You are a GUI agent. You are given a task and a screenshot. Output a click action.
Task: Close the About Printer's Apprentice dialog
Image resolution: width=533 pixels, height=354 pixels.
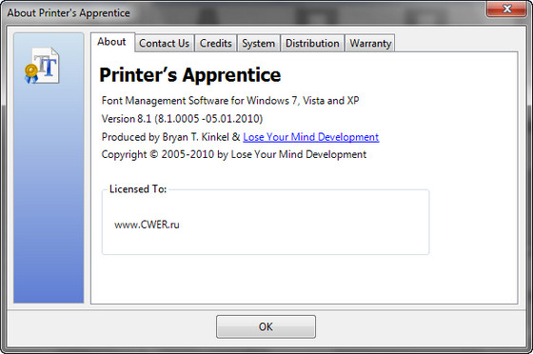(506, 9)
